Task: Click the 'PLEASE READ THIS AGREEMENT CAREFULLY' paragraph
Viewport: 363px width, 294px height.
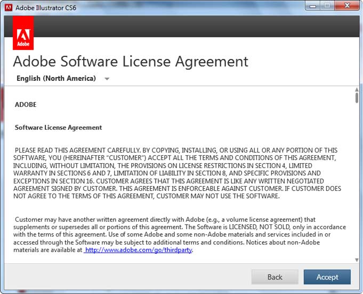Action: pos(177,173)
